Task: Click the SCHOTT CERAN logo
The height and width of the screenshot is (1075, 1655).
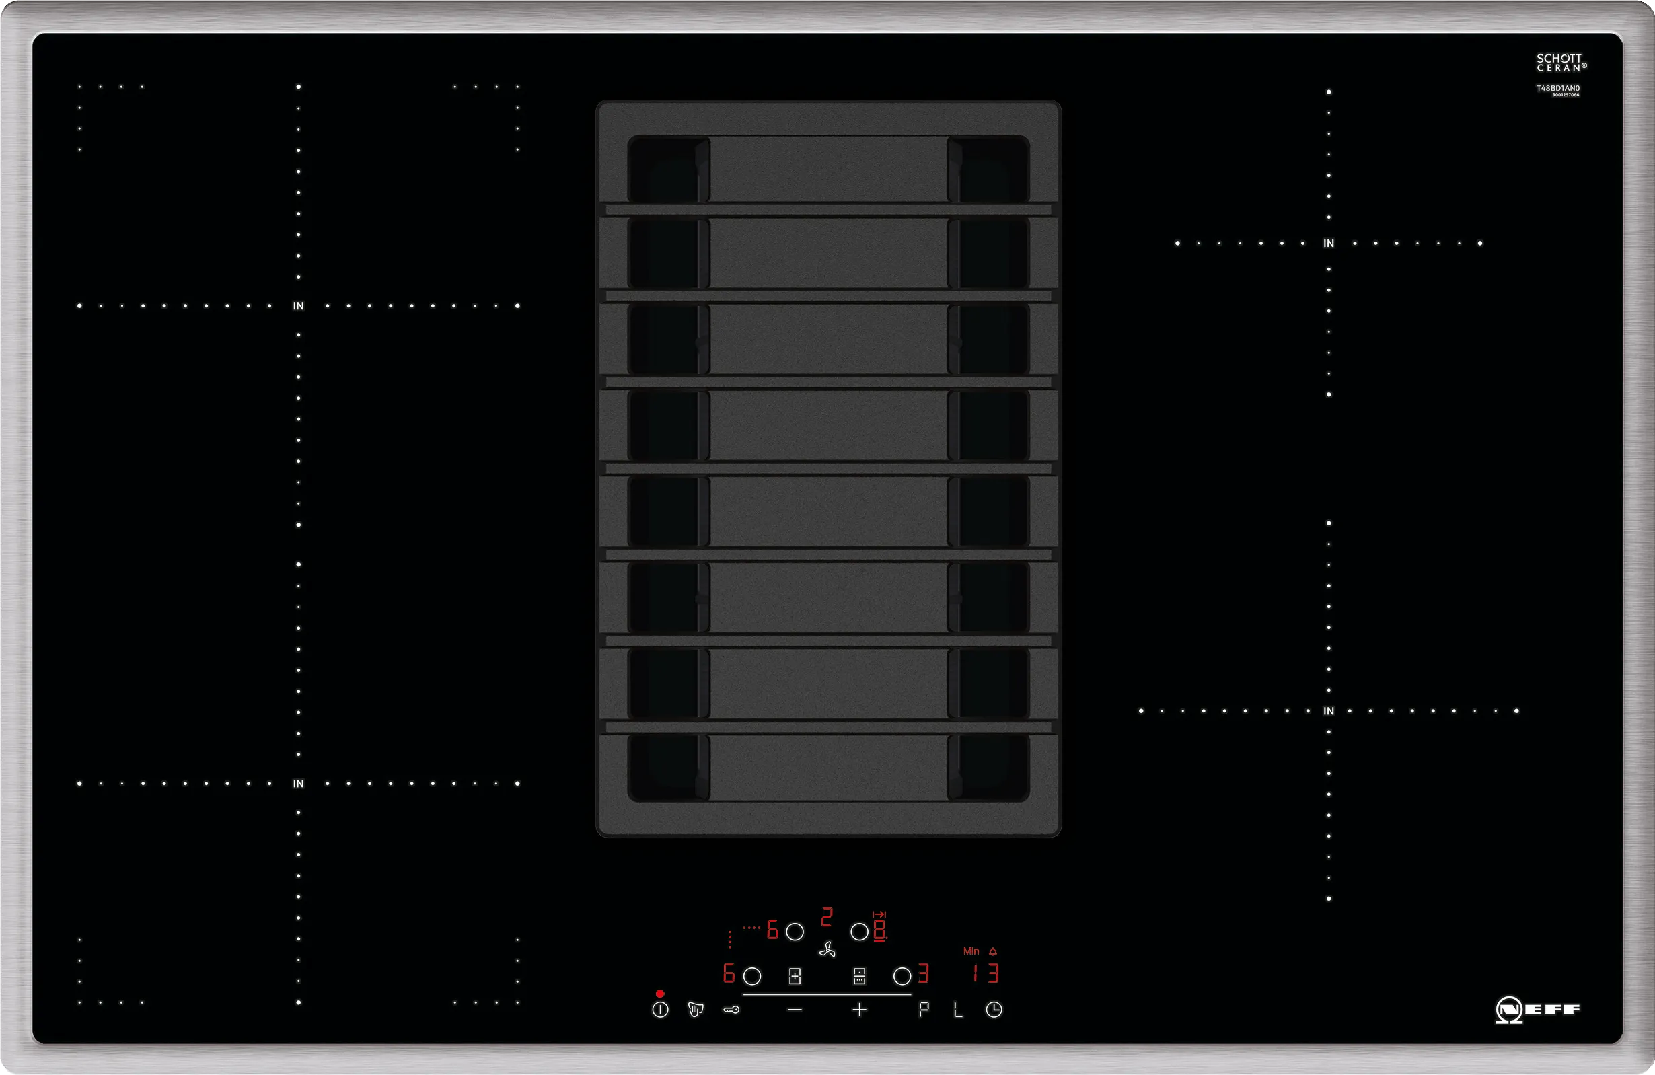Action: [x=1561, y=63]
